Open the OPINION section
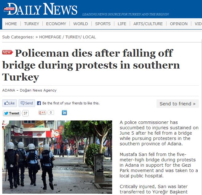The image size is (202, 195). tap(179, 24)
